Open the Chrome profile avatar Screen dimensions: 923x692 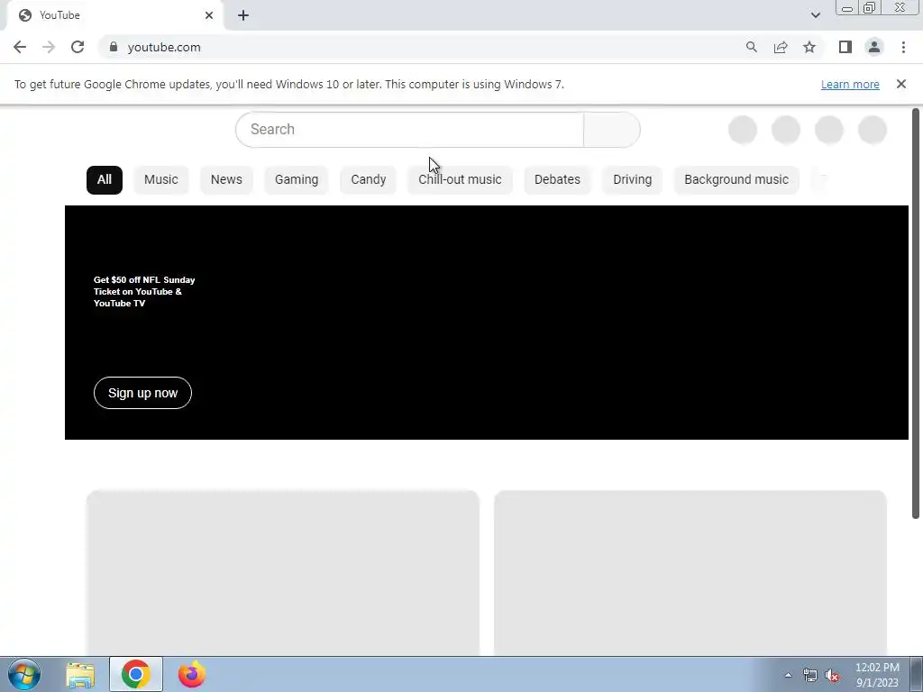click(874, 47)
